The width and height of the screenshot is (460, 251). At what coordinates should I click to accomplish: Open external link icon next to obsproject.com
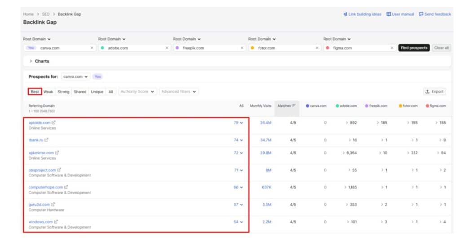[x=59, y=170]
